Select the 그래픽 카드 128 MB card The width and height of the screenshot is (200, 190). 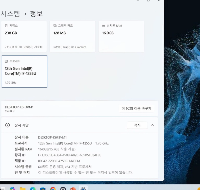tap(72, 36)
